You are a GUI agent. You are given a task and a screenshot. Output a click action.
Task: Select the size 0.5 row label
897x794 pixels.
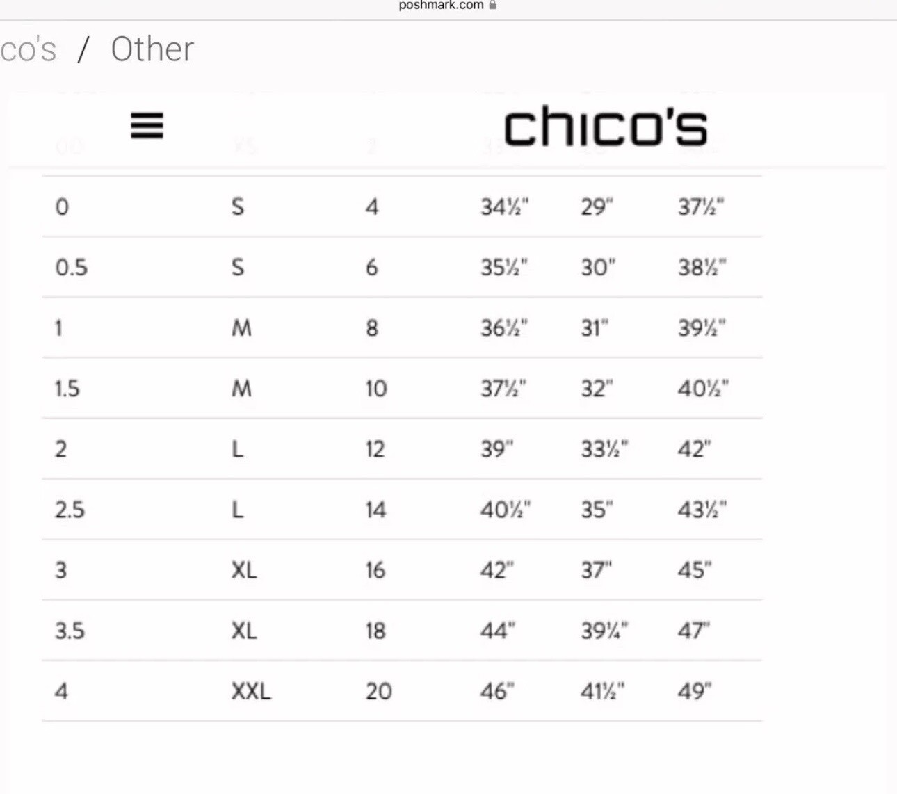click(72, 267)
